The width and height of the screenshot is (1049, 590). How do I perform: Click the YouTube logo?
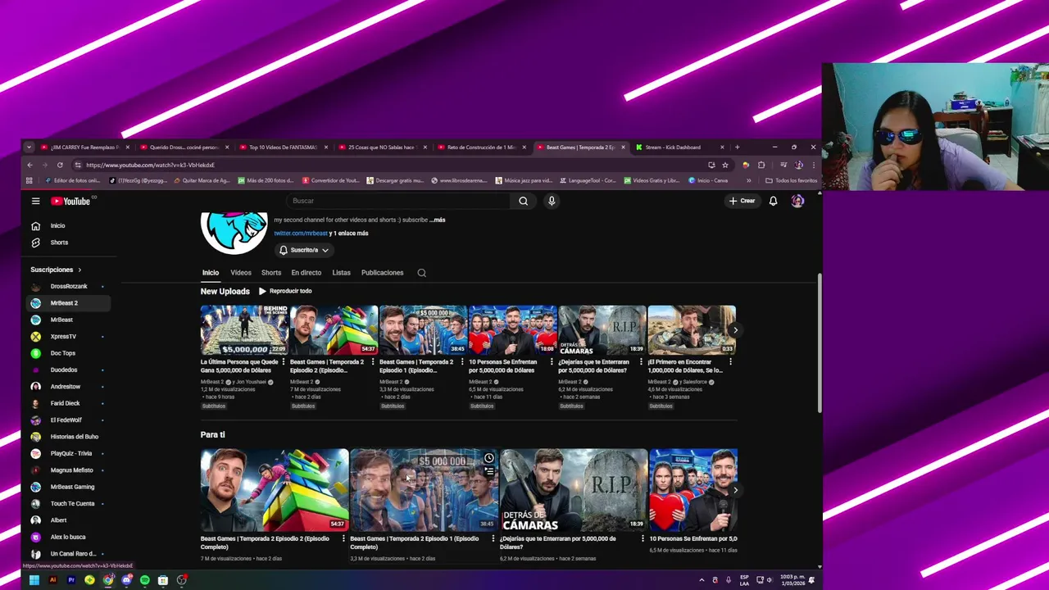[72, 201]
